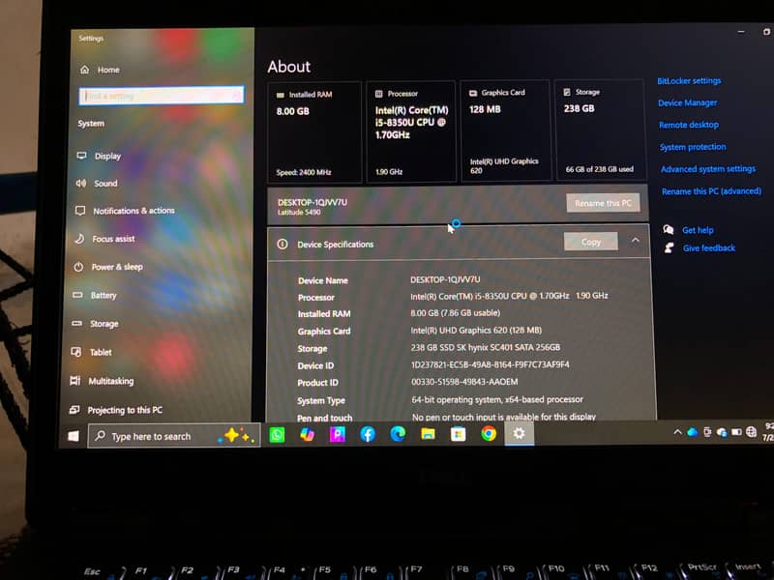774x580 pixels.
Task: Open the Windows Start menu
Action: (74, 436)
